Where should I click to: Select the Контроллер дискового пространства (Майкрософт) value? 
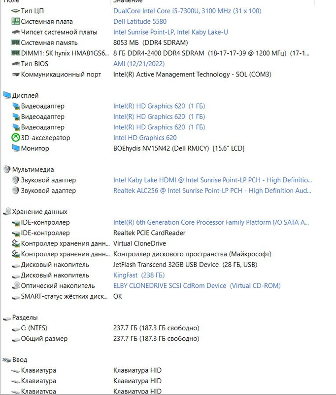click(x=192, y=254)
